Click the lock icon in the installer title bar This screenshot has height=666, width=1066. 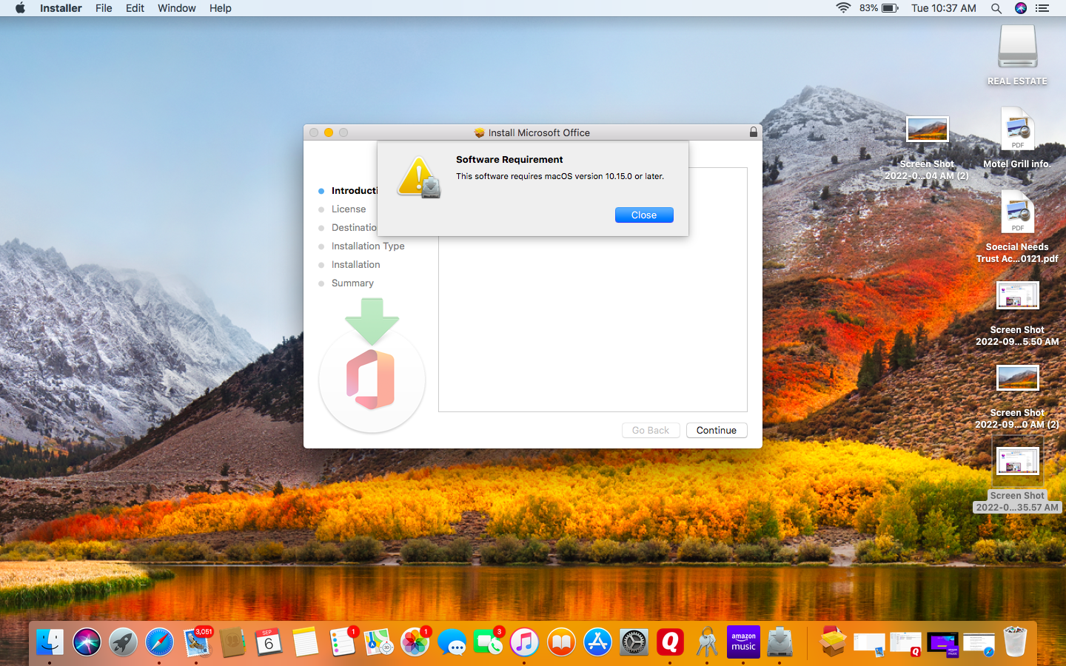(x=753, y=132)
